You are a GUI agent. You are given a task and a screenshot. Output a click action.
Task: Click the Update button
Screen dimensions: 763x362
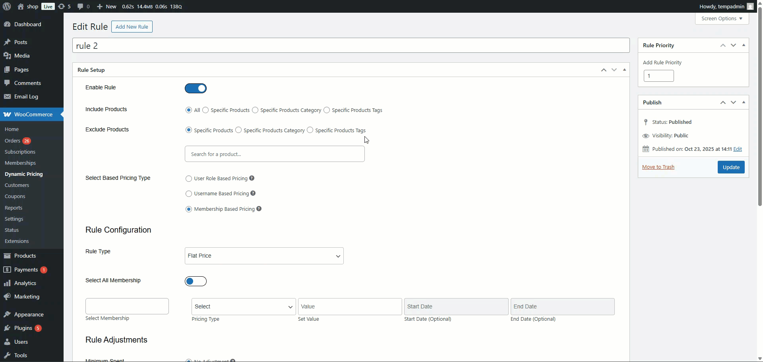tap(731, 167)
